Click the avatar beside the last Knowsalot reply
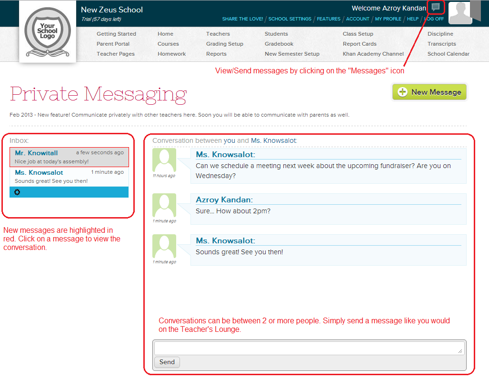Image resolution: width=489 pixels, height=379 pixels. point(164,246)
